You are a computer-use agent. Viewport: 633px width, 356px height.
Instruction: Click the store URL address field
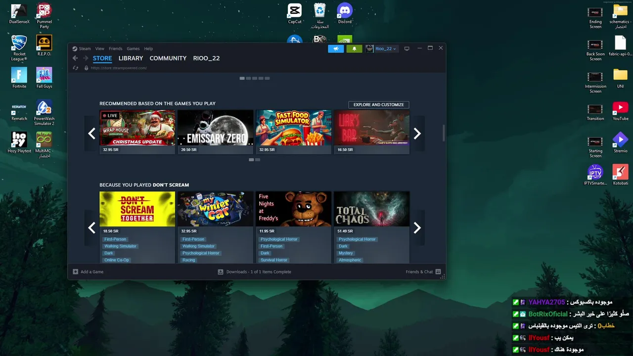[x=119, y=68]
